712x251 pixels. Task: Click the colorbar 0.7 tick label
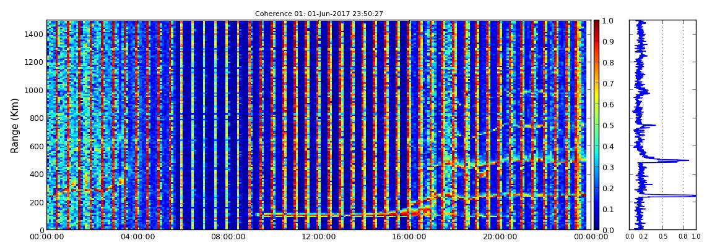pos(607,84)
